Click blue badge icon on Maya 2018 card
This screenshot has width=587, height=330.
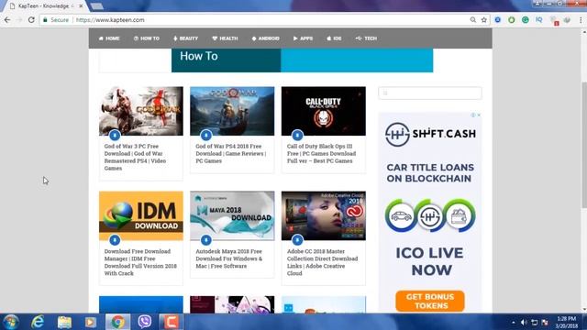point(205,240)
